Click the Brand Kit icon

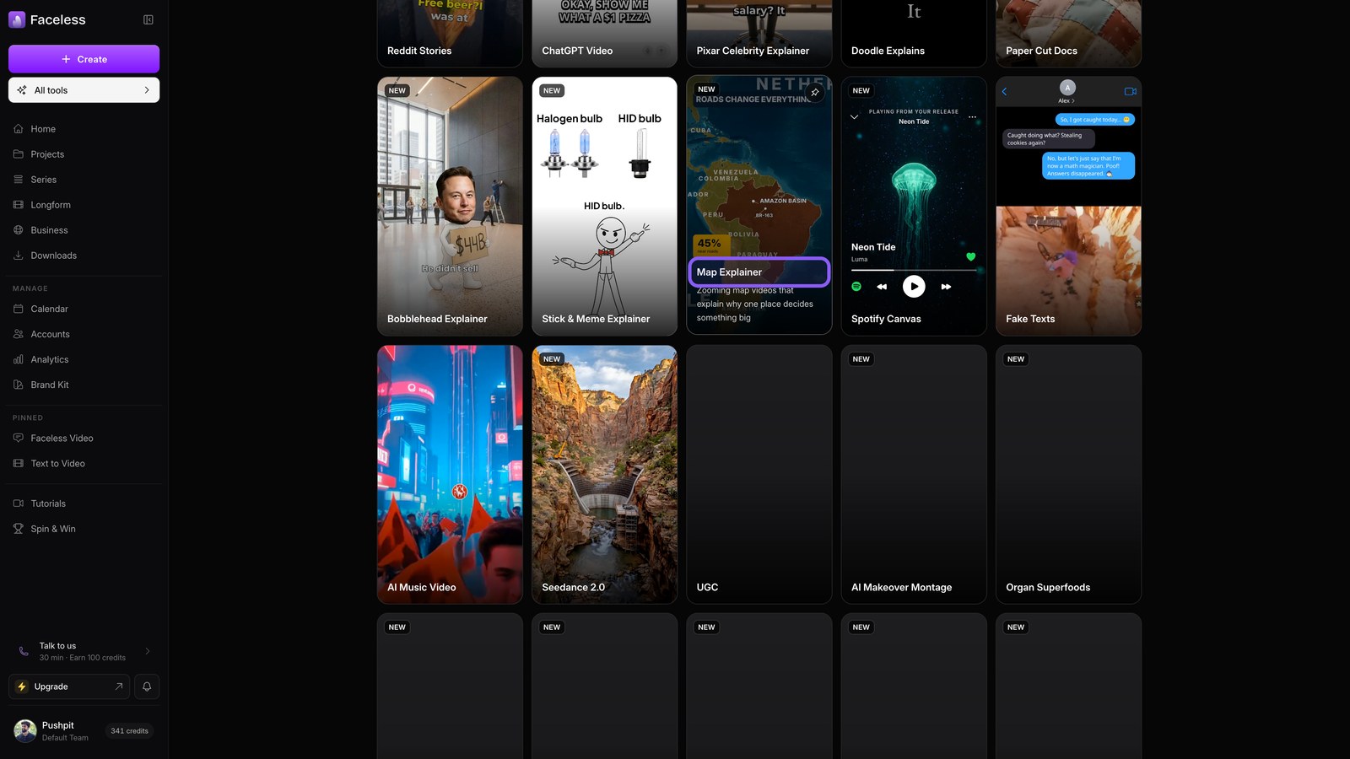click(x=19, y=385)
